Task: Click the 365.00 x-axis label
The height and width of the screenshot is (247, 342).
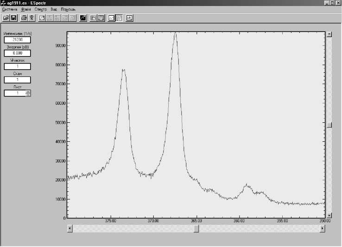Action: point(196,221)
